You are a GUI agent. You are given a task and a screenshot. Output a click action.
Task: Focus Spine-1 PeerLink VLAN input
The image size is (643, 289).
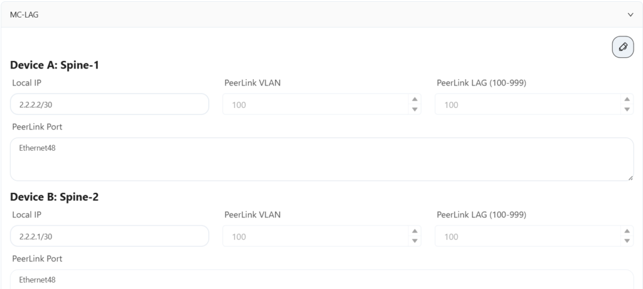pos(314,104)
